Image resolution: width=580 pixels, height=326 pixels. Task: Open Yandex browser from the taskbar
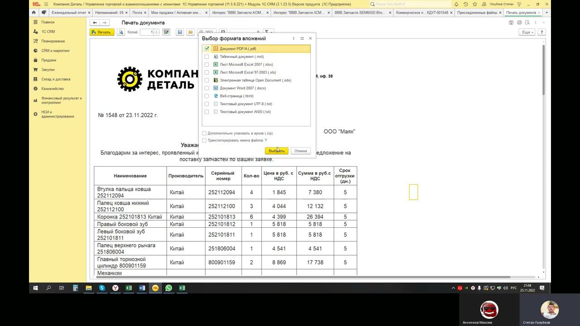pyautogui.click(x=116, y=288)
